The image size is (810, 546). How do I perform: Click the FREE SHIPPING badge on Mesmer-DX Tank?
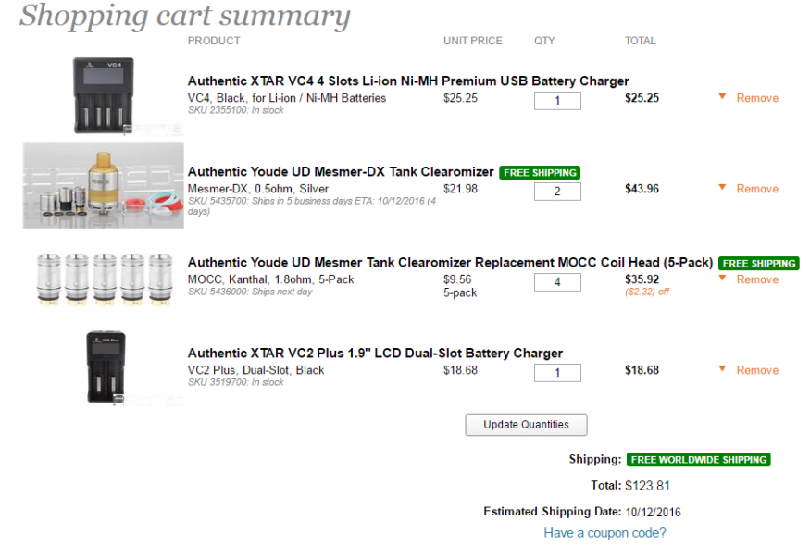tap(540, 172)
